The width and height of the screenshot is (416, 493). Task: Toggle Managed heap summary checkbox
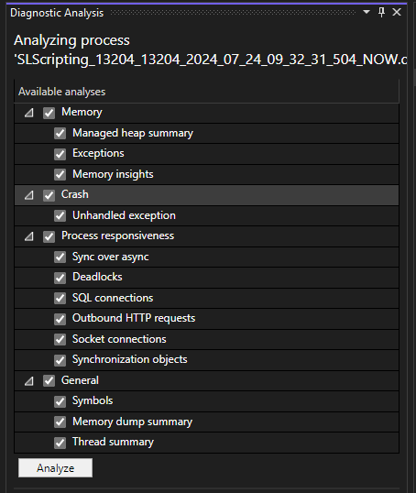click(60, 133)
